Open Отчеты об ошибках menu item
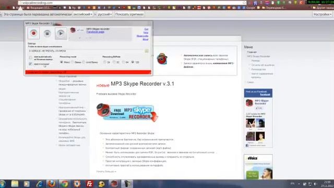This screenshot has width=334, height=188. pyautogui.click(x=263, y=65)
